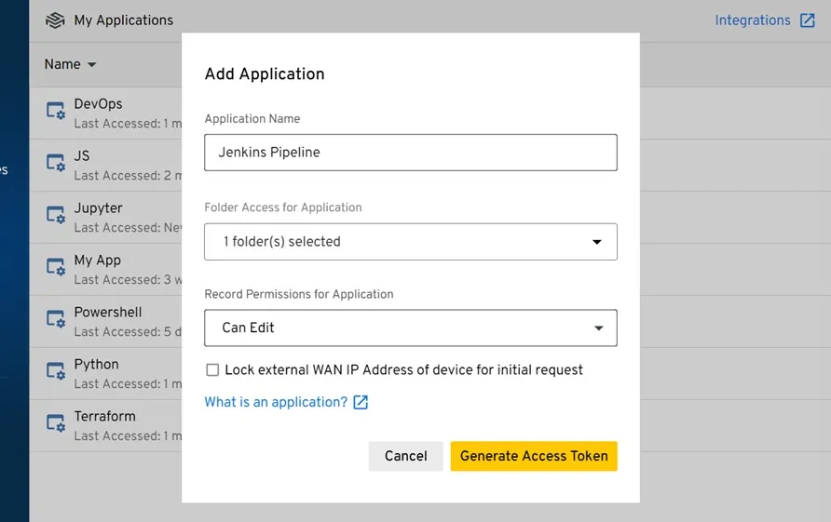Image resolution: width=831 pixels, height=522 pixels.
Task: Click the DevOps application icon
Action: [x=56, y=112]
